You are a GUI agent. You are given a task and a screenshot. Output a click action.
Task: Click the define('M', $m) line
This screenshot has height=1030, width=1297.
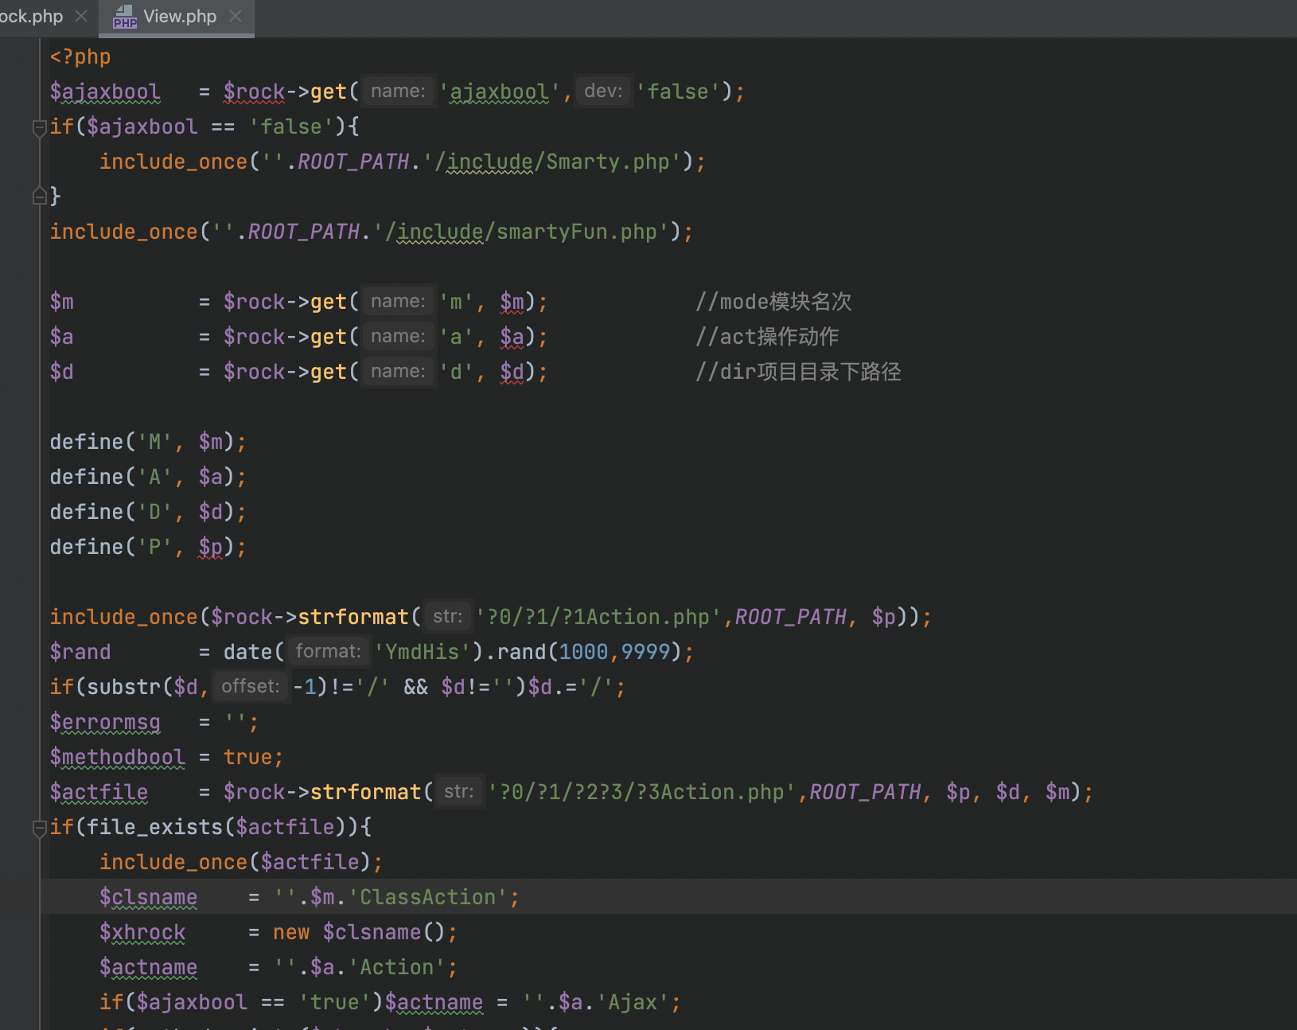click(x=148, y=443)
